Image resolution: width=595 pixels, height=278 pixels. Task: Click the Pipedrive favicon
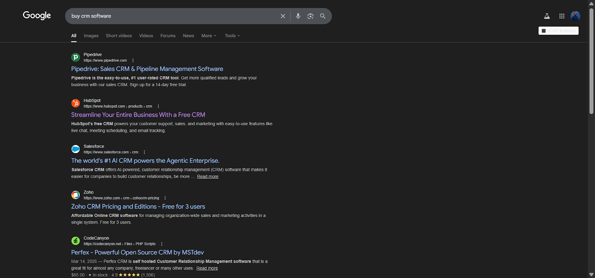point(75,57)
